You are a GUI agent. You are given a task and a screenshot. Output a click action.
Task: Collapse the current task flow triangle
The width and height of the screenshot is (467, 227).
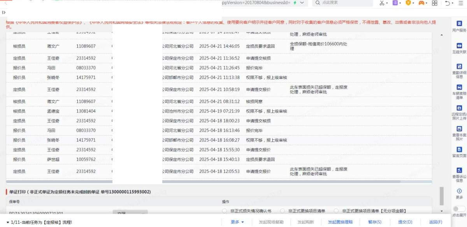click(8, 222)
